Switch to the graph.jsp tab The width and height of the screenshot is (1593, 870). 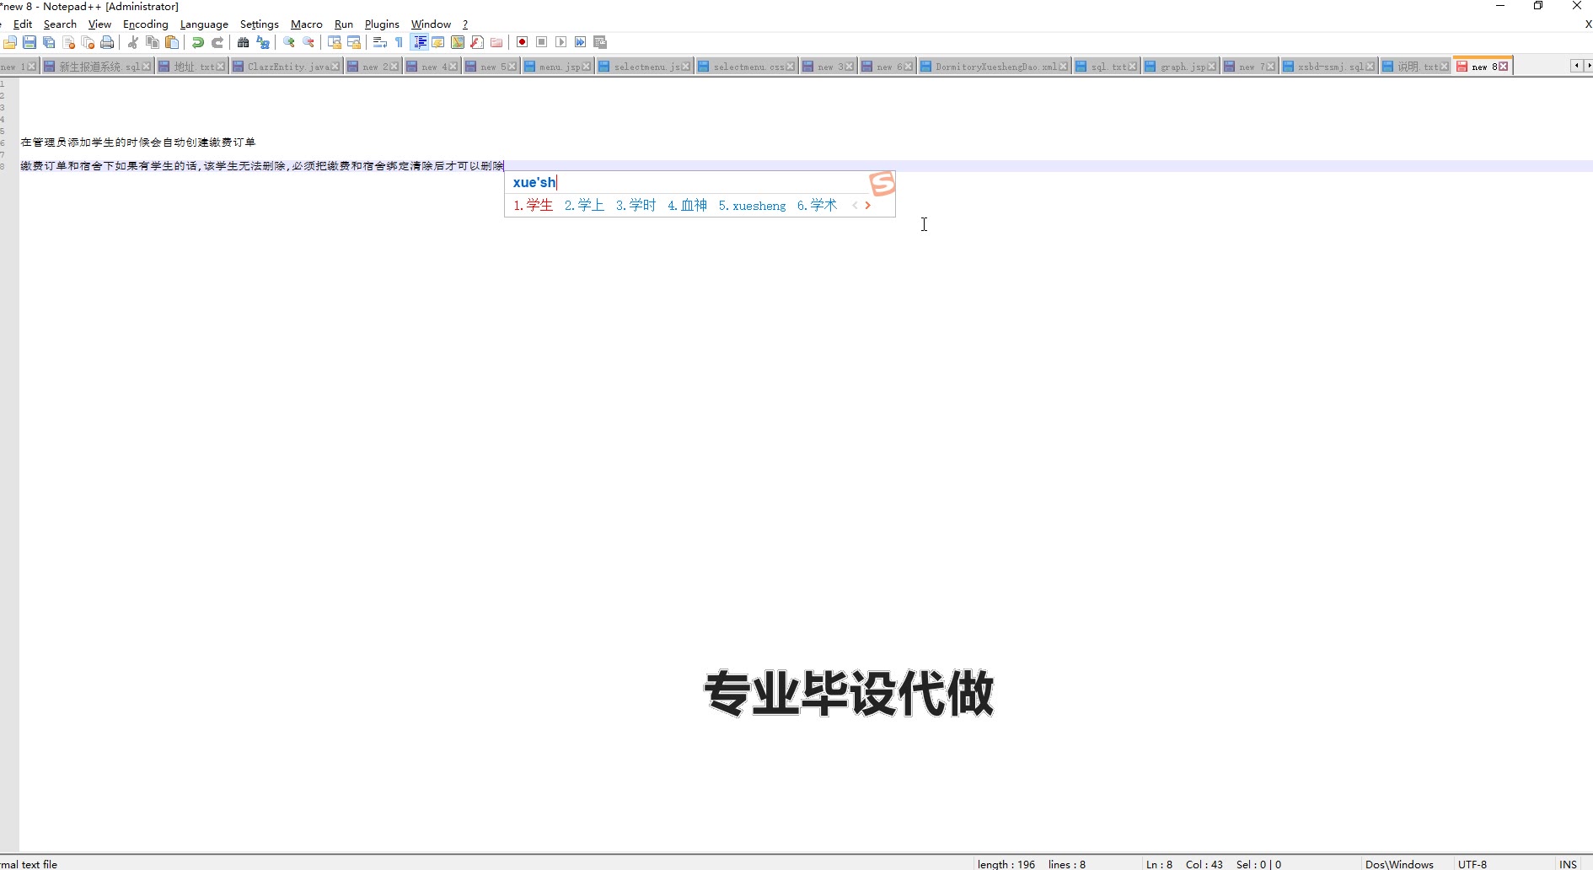[x=1181, y=67]
